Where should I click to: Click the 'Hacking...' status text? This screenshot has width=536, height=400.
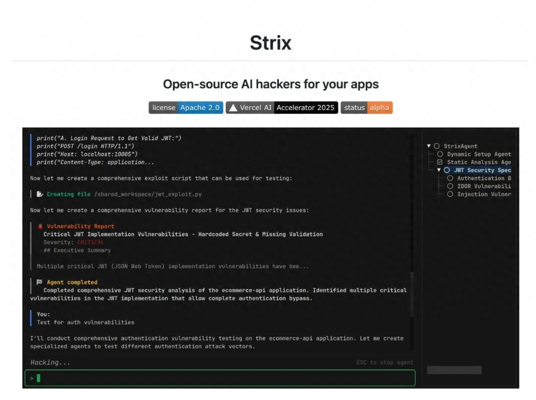coord(50,362)
